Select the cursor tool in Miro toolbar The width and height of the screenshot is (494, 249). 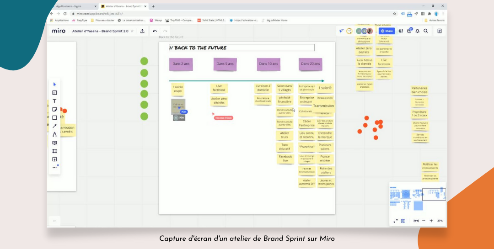click(x=54, y=85)
